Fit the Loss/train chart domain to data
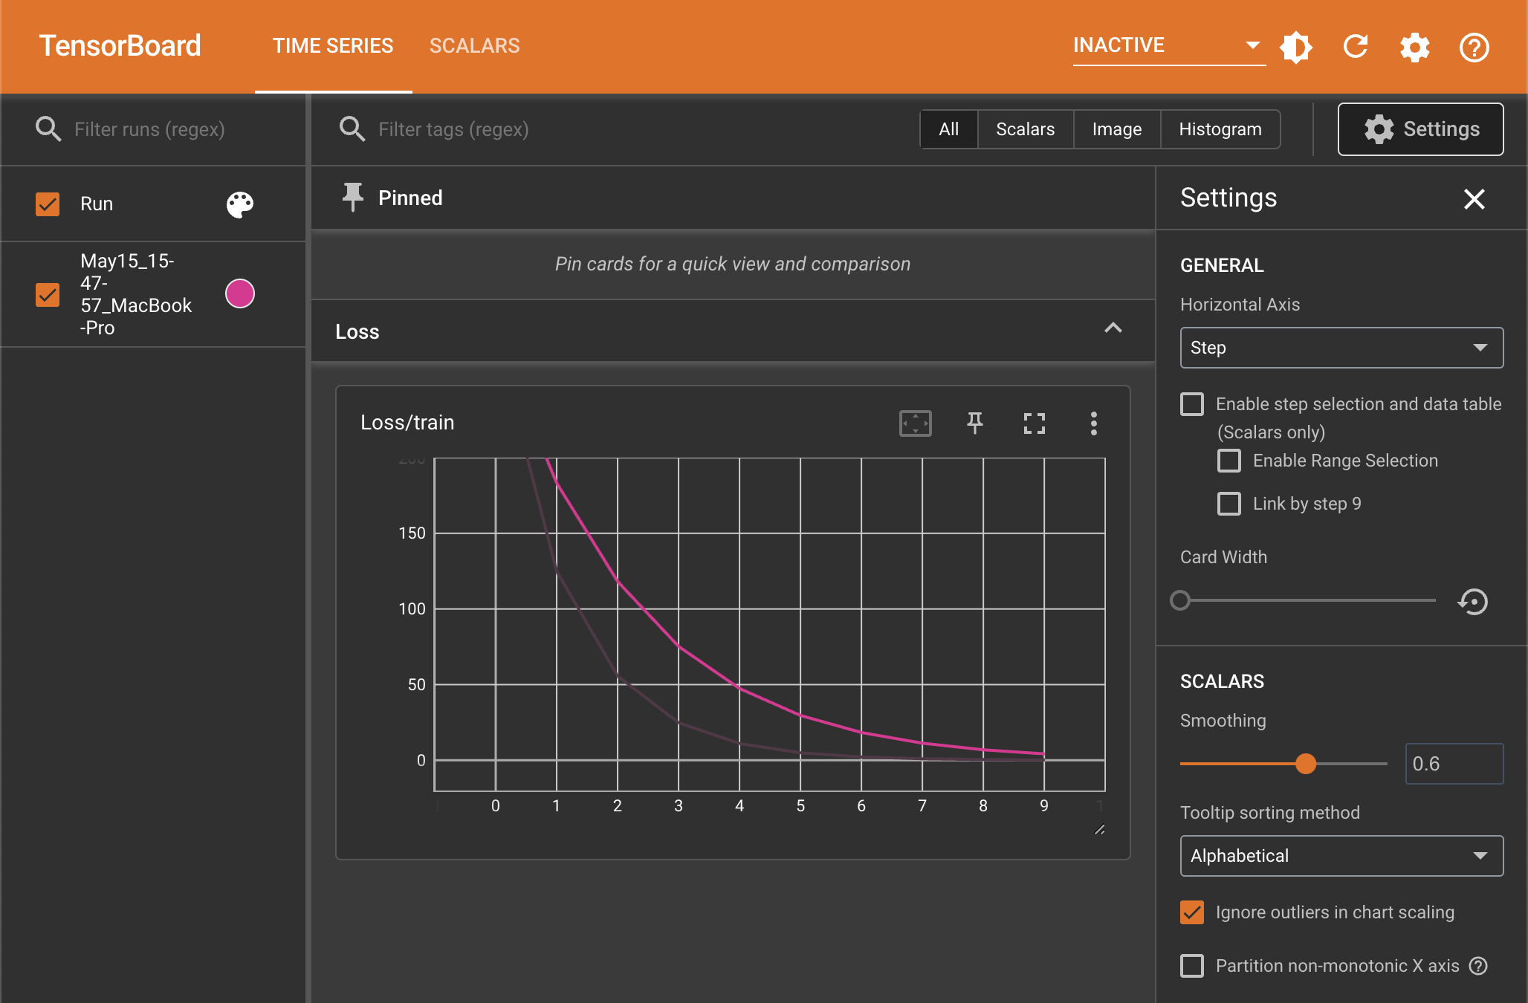1528x1003 pixels. 915,423
